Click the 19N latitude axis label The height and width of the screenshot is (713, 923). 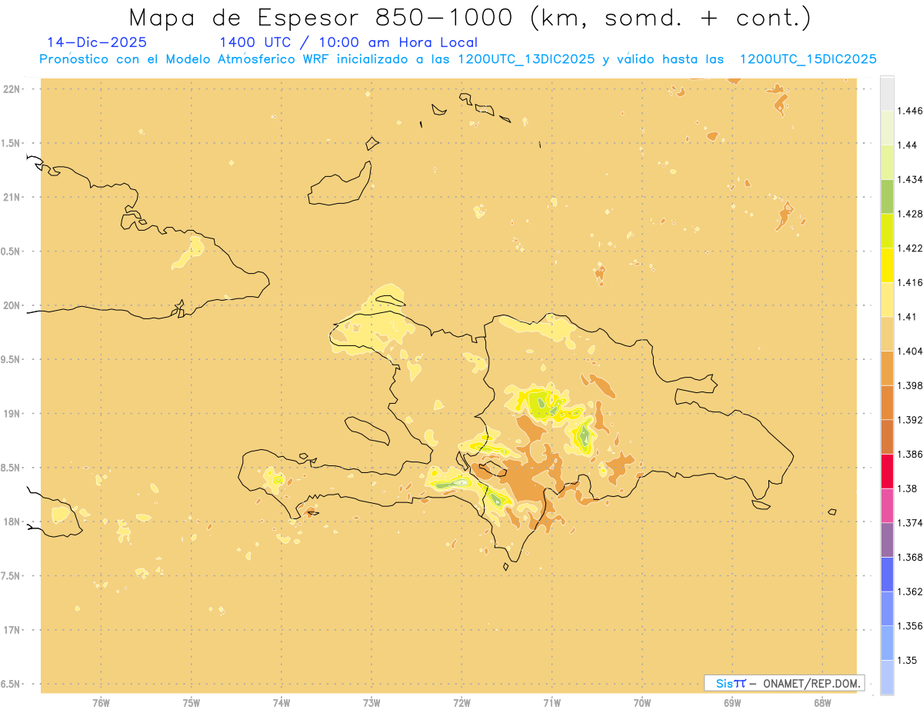13,413
